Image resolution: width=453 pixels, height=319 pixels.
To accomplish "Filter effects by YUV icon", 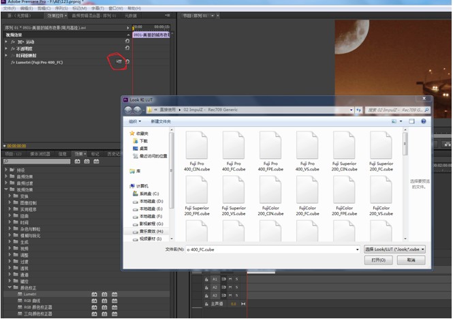I will tap(96, 162).
